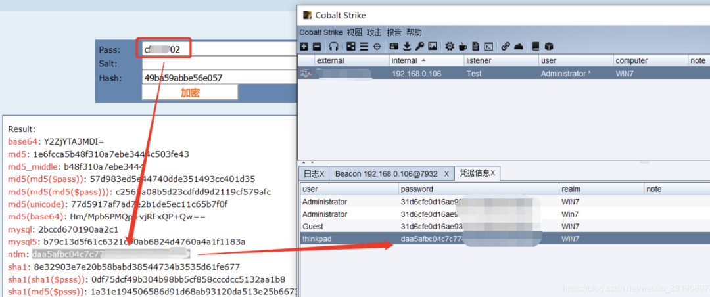The image size is (710, 297).
Task: Click the coffee cup Java applet icon
Action: point(463,46)
